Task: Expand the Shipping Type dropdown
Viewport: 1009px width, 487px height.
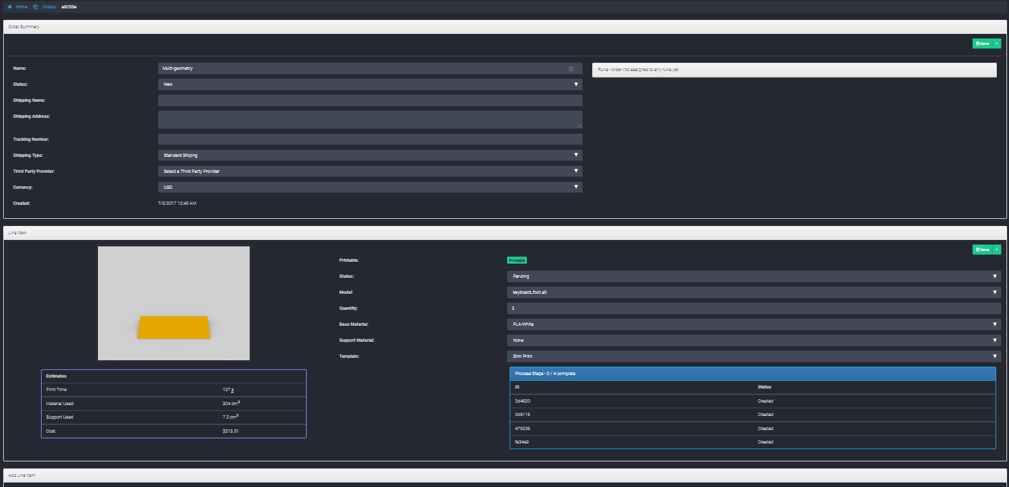Action: click(370, 156)
